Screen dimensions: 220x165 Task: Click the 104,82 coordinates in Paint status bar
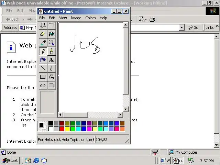(x=102, y=140)
